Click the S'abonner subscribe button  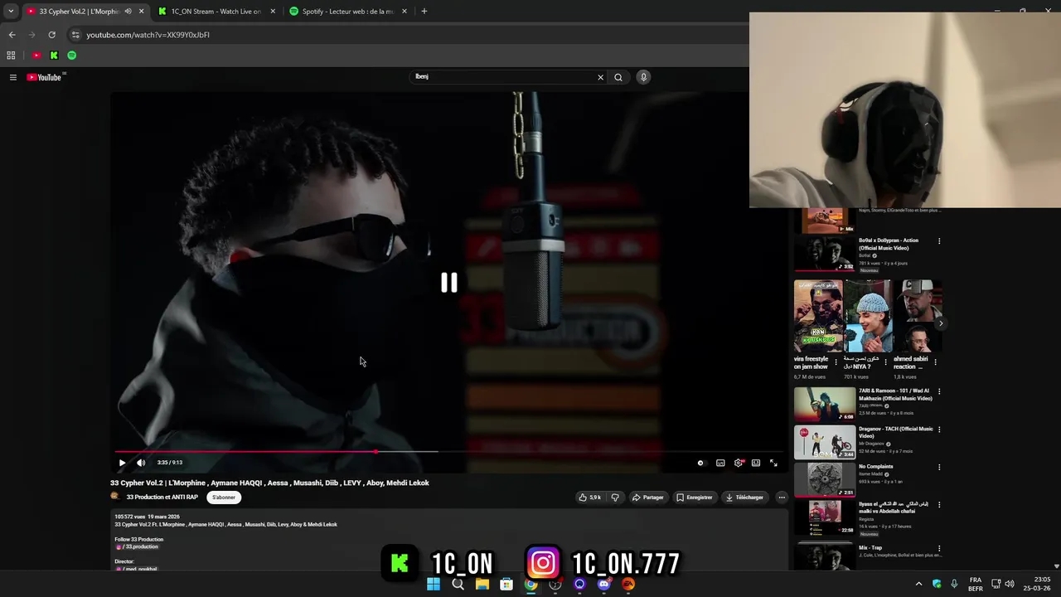(224, 498)
